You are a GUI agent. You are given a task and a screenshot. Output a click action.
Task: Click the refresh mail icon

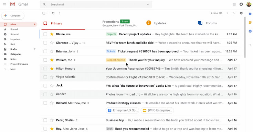(x=53, y=13)
